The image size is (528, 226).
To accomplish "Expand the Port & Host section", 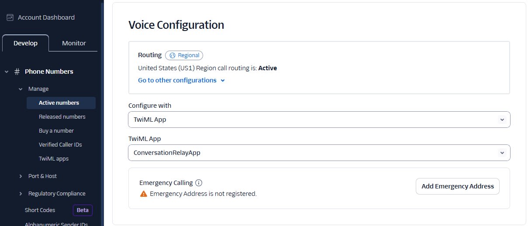I will coord(21,176).
